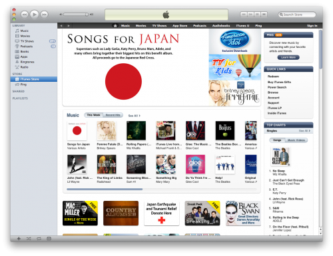
Task: Open the TV Shows store tab
Action: tap(159, 26)
